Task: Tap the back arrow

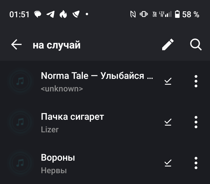Action: 17,45
